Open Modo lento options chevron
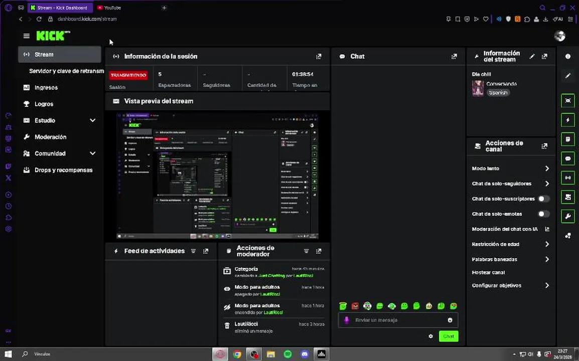Screen dimensions: 579x361 547,168
